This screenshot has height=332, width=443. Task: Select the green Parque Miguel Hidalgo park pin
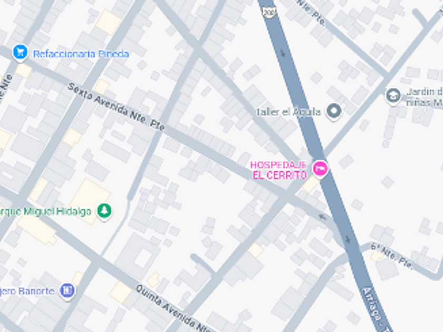(x=104, y=212)
